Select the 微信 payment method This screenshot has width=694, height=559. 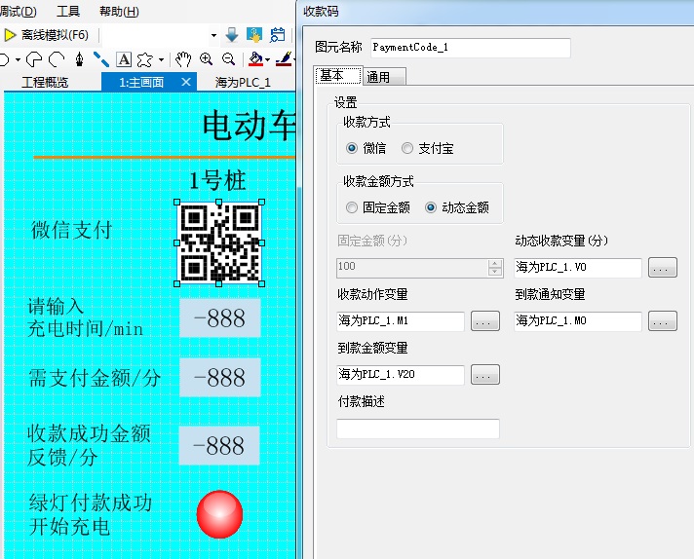(x=352, y=148)
